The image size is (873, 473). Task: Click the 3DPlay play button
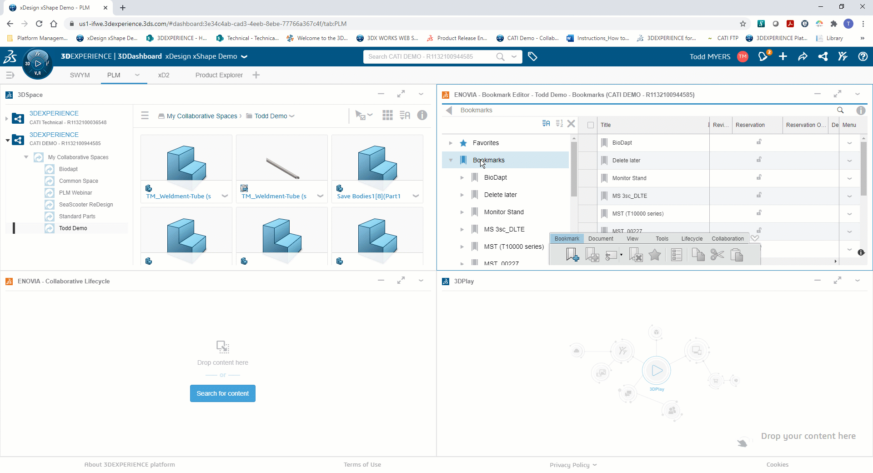tap(657, 370)
